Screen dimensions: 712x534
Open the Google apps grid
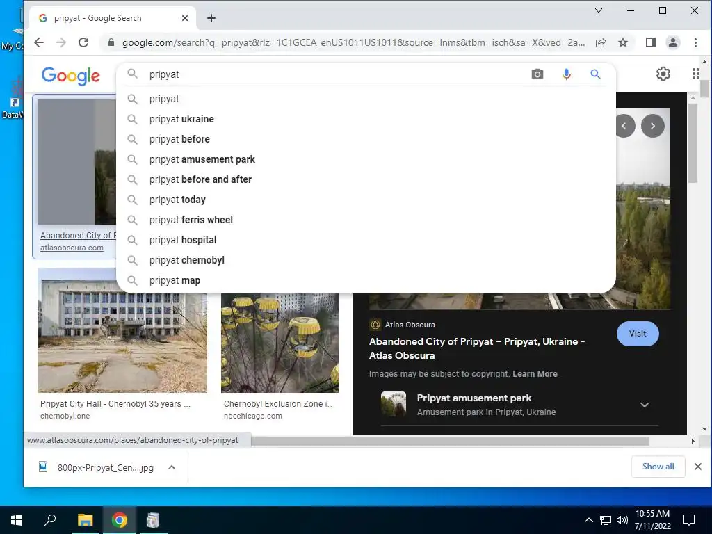pos(696,74)
